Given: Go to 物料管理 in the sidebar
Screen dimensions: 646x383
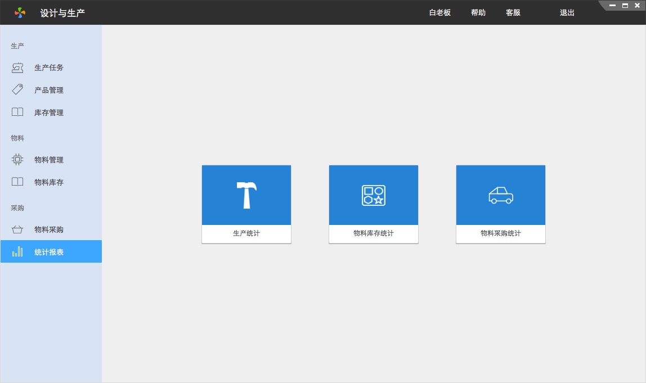Looking at the screenshot, I should (x=49, y=160).
